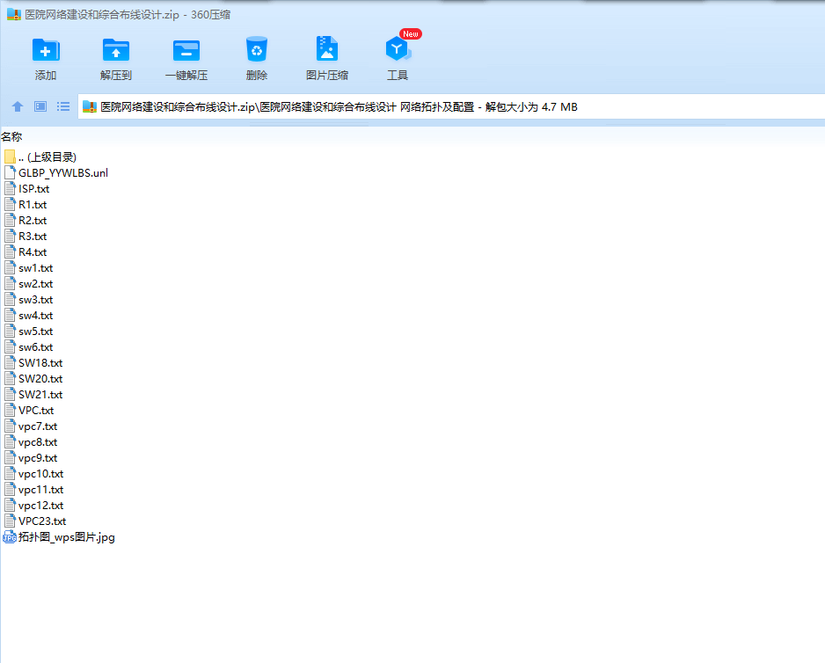Click the 360压缩 app icon in title bar

(x=14, y=15)
